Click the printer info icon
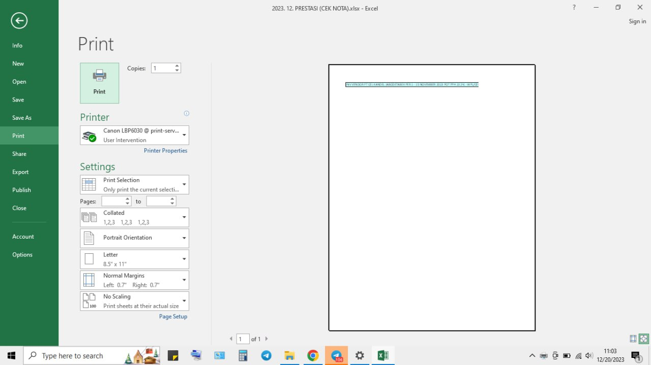The width and height of the screenshot is (651, 365). pyautogui.click(x=186, y=113)
